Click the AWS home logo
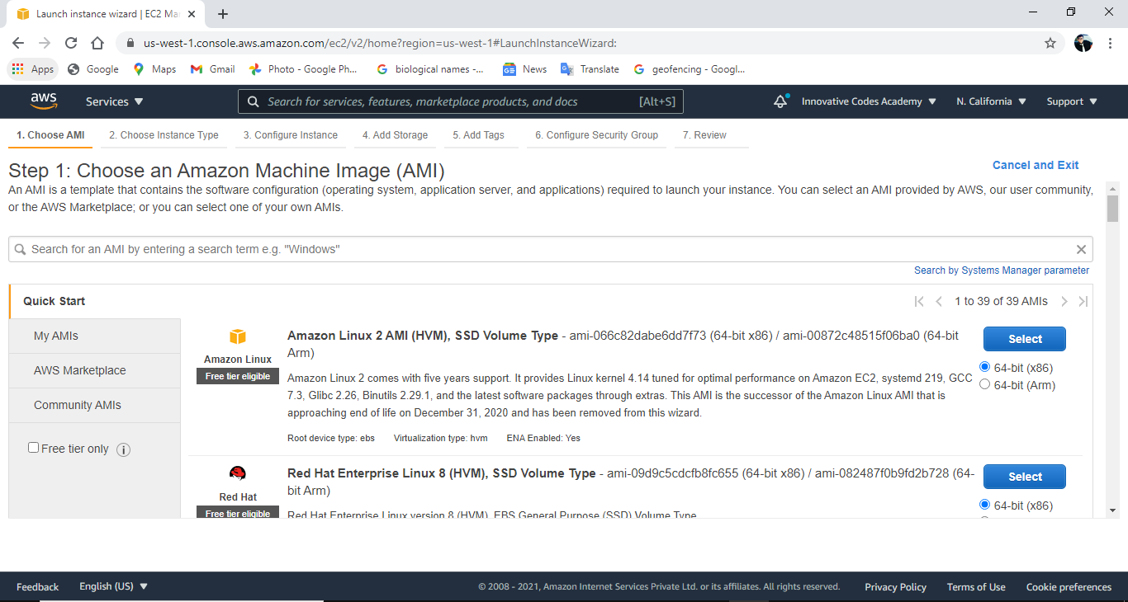The width and height of the screenshot is (1128, 602). (43, 101)
